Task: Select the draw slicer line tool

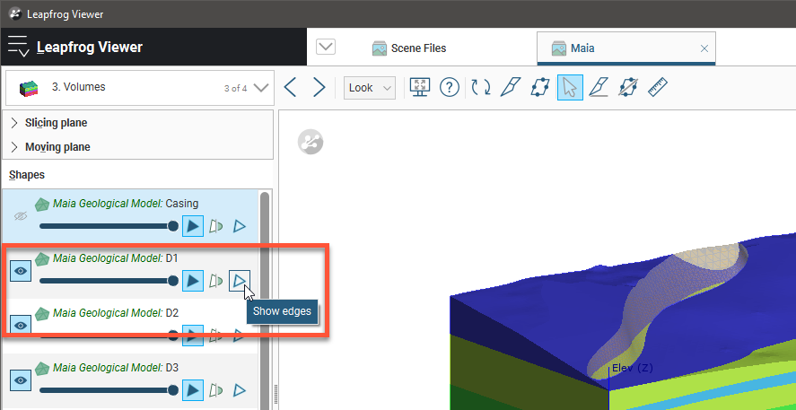Action: pos(510,88)
